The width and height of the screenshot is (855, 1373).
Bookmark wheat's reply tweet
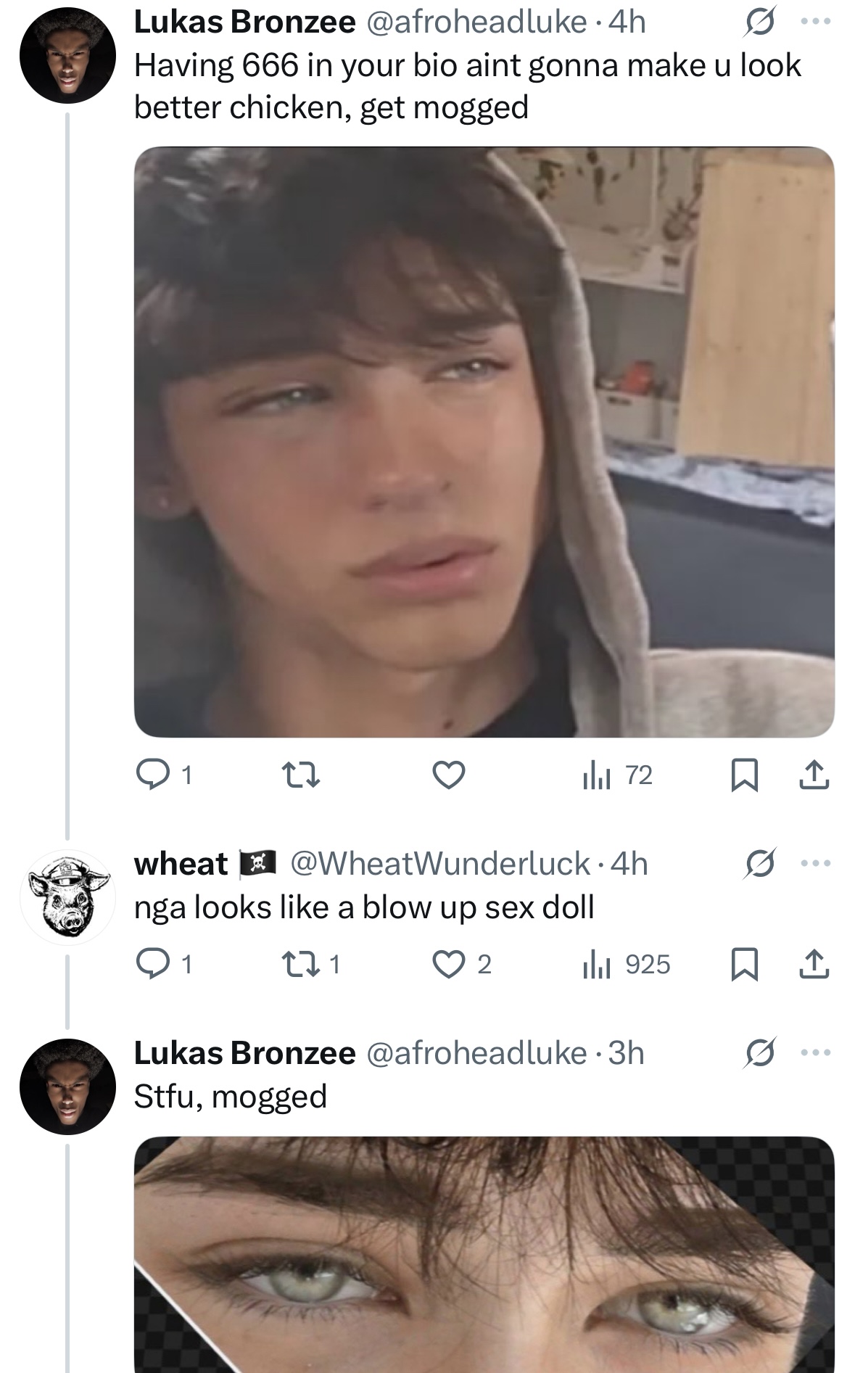click(x=743, y=965)
